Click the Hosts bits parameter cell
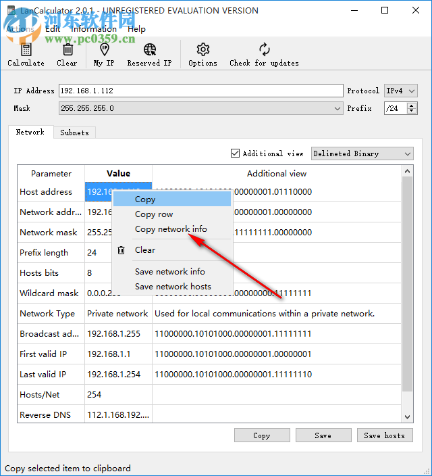 click(x=51, y=273)
